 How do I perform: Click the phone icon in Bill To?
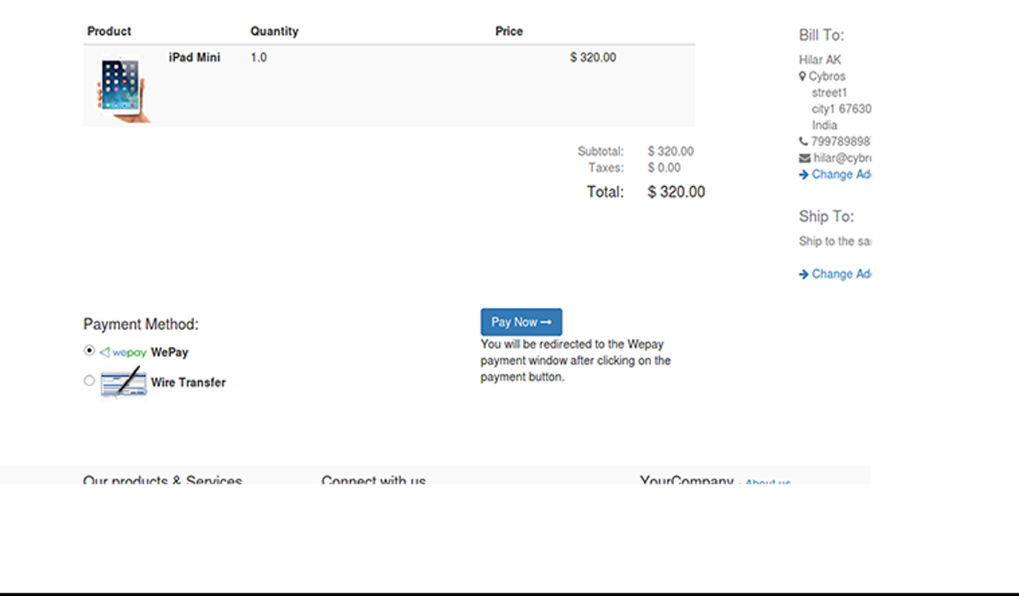803,141
